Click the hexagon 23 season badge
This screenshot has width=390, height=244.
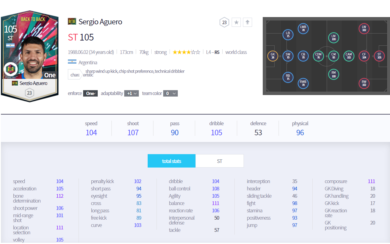pyautogui.click(x=224, y=22)
